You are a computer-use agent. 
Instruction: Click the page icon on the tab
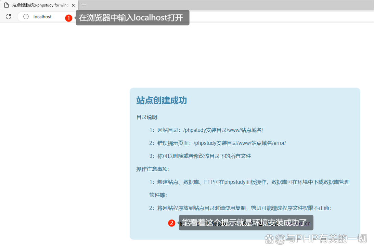(x=7, y=5)
